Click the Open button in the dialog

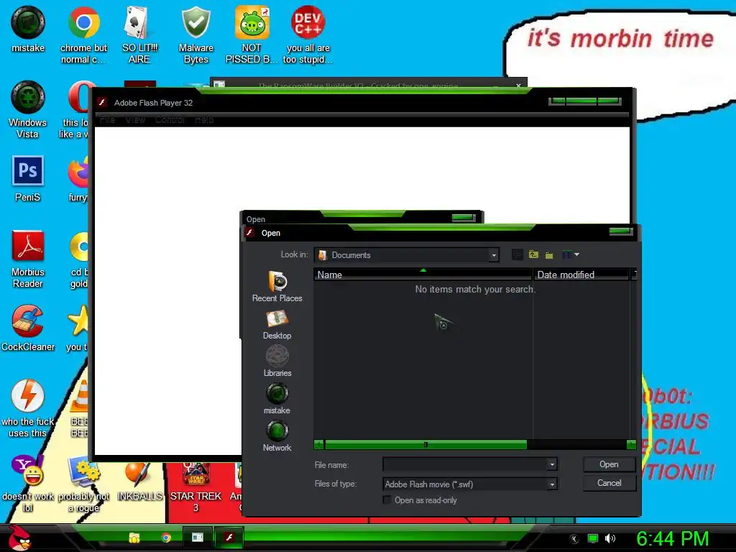click(x=609, y=464)
